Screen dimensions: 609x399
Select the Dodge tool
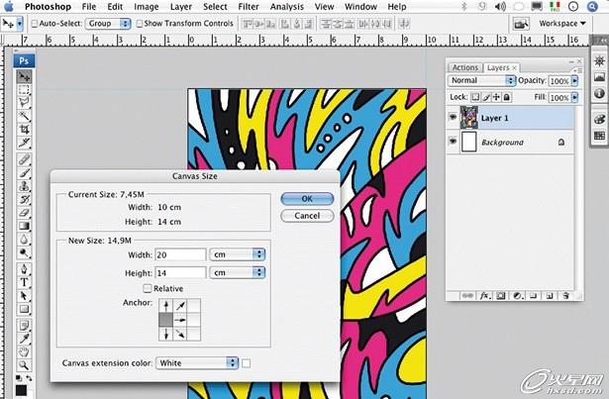[x=24, y=252]
